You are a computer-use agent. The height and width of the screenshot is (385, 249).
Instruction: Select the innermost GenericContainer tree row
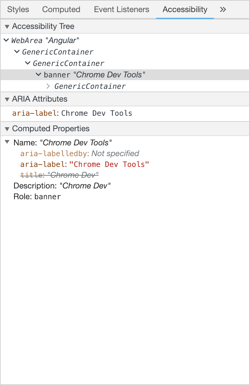(x=125, y=86)
